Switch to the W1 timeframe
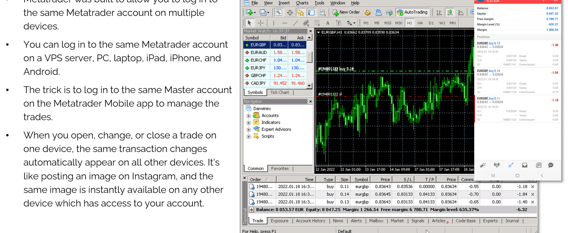The height and width of the screenshot is (233, 568). click(x=442, y=23)
